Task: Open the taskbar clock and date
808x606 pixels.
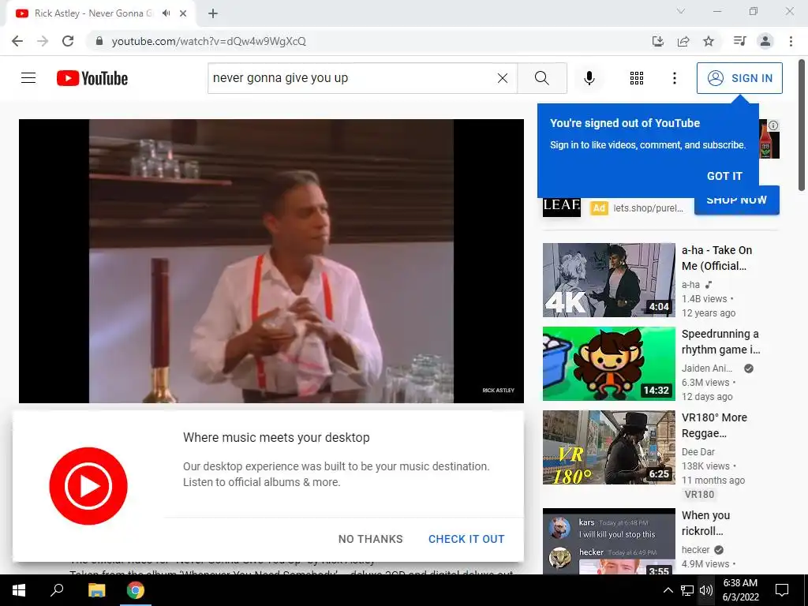Action: [740, 590]
